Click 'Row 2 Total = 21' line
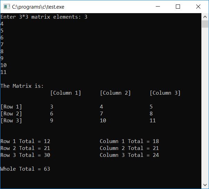This screenshot has width=209, height=189. pyautogui.click(x=25, y=148)
